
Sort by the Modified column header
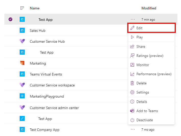pos(149,8)
